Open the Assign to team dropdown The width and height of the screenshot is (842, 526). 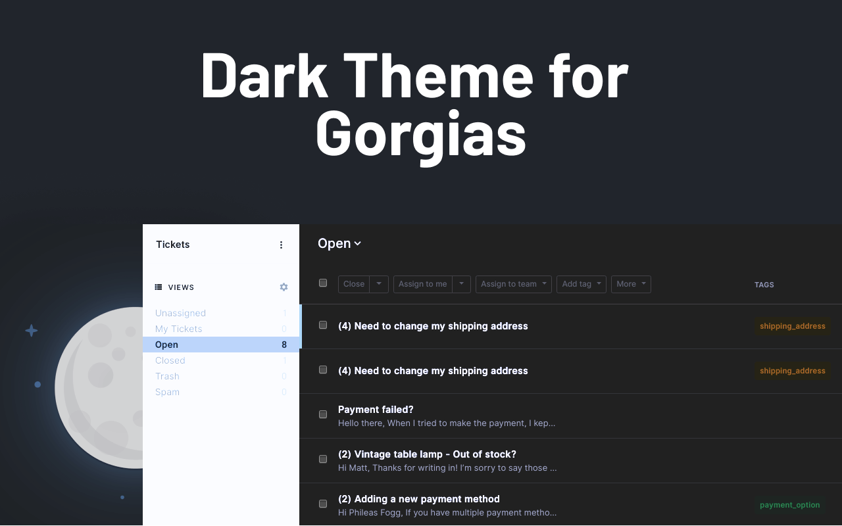pyautogui.click(x=514, y=284)
